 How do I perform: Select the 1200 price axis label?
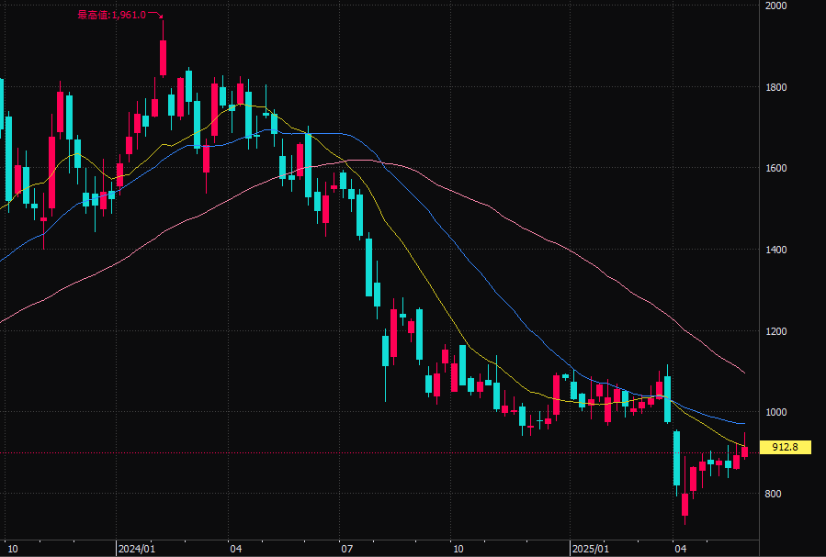776,331
